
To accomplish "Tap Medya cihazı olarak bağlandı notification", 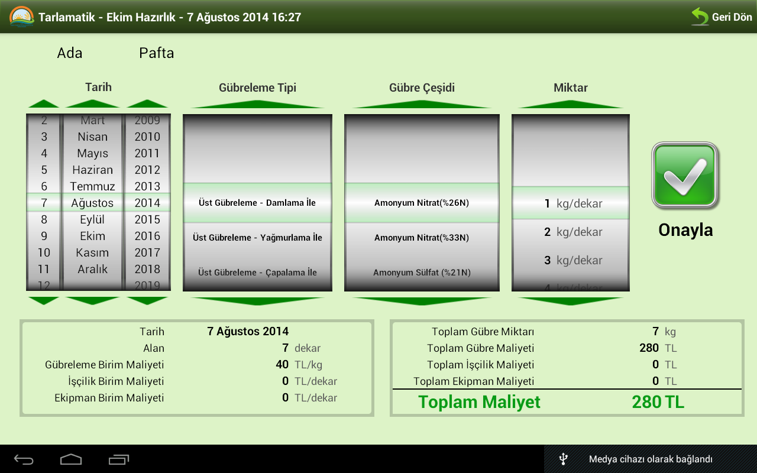I will click(x=651, y=459).
